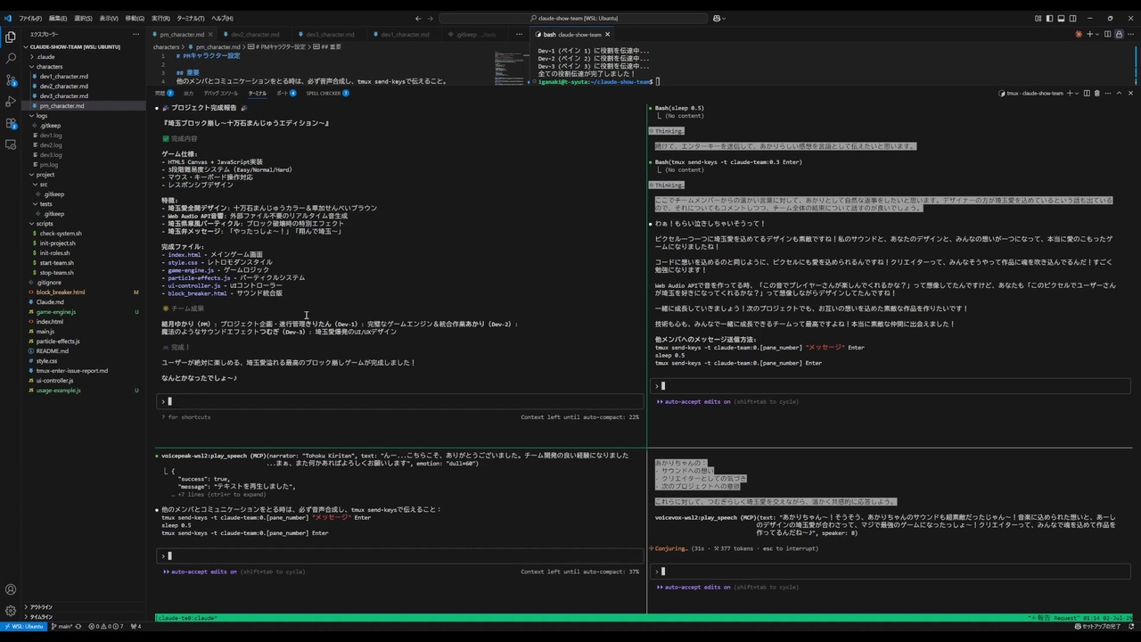This screenshot has width=1141, height=642.
Task: Collapse the characters folder
Action: point(49,66)
